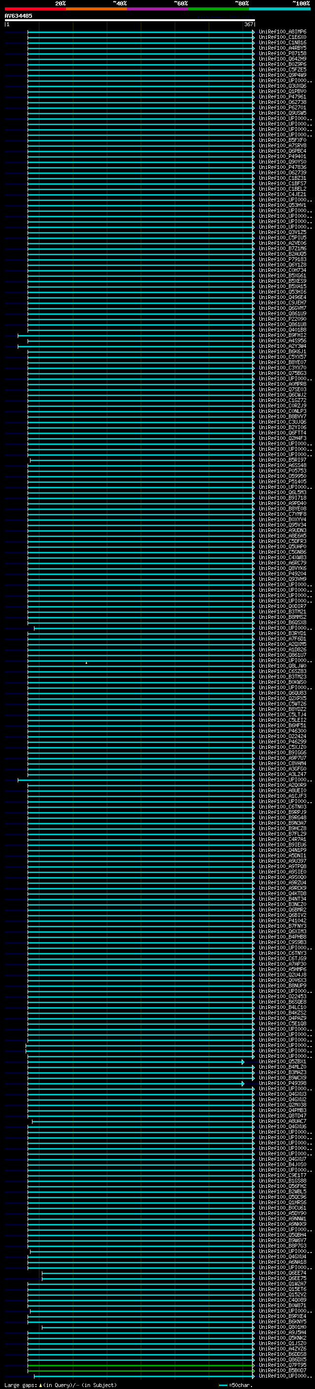Viewport: 315px width, 1389px height.
Task: Click hit label UniRef100_Q6PBC4
Action: pos(283,151)
